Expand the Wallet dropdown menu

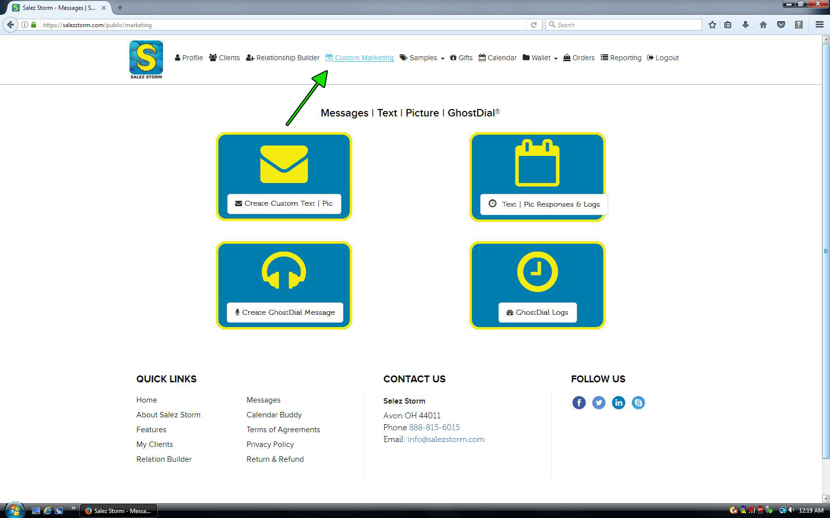pyautogui.click(x=540, y=58)
